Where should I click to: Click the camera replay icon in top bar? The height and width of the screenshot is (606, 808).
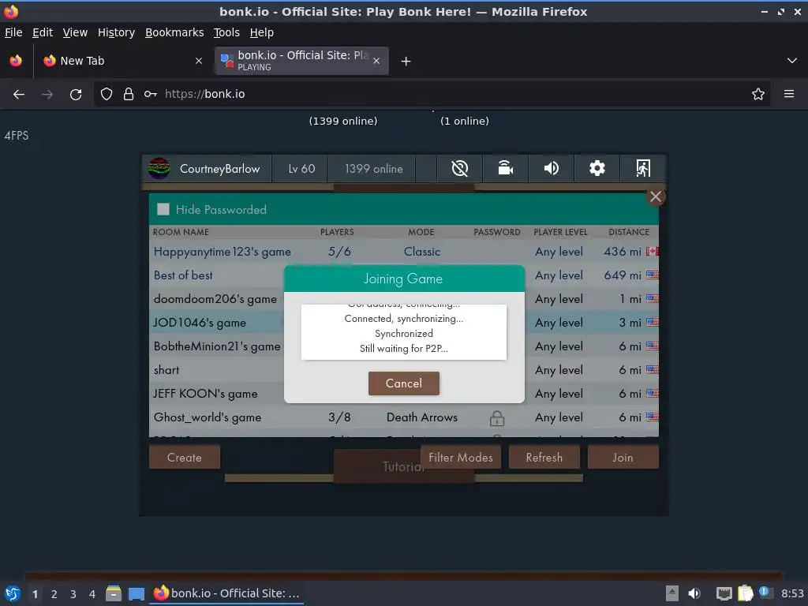pos(505,168)
